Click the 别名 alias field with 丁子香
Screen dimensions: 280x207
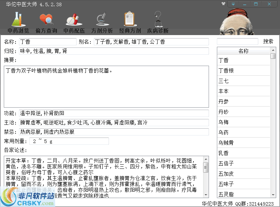point(150,42)
